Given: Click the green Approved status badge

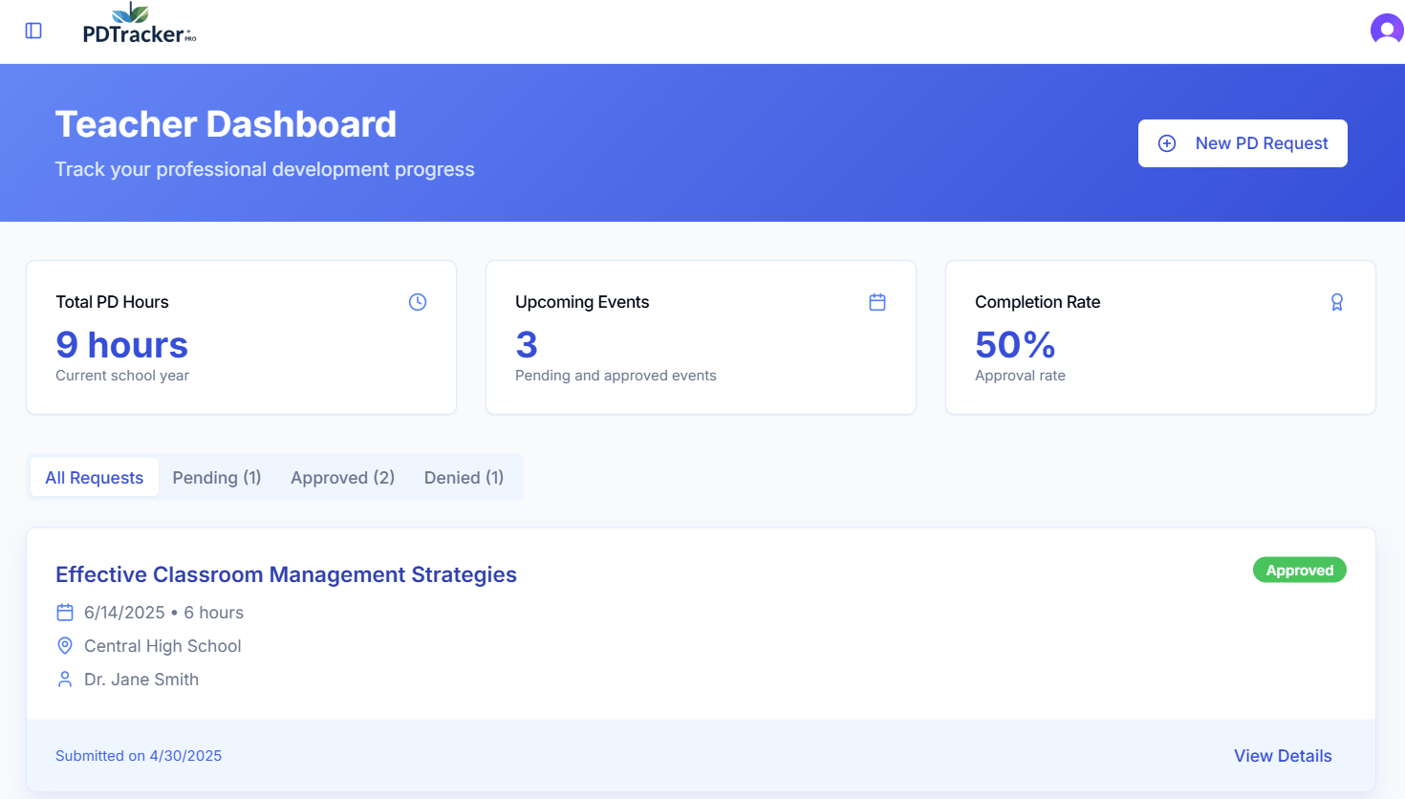Looking at the screenshot, I should 1300,570.
